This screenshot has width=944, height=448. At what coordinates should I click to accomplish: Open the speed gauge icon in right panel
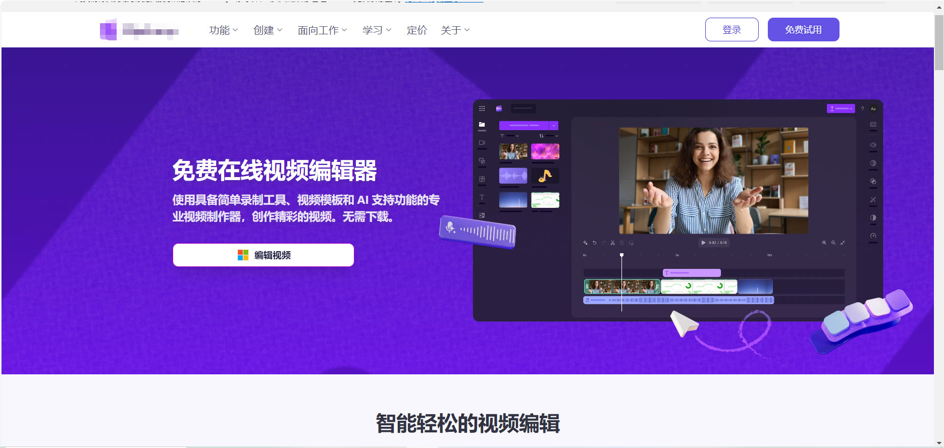click(873, 236)
